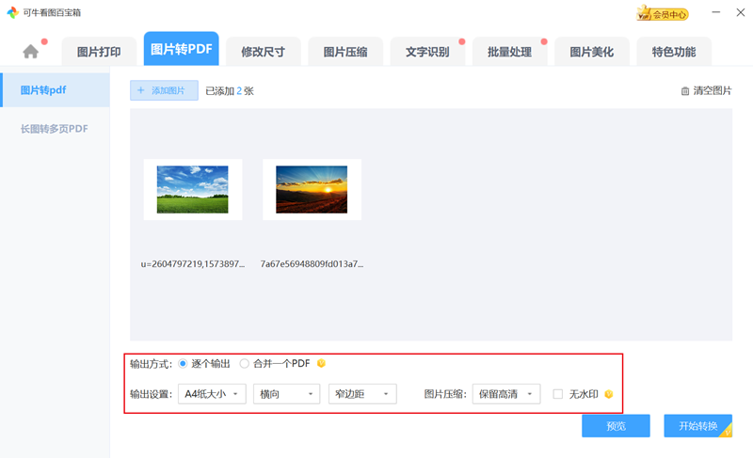Select the green field sky thumbnail
This screenshot has height=458, width=753.
click(193, 189)
